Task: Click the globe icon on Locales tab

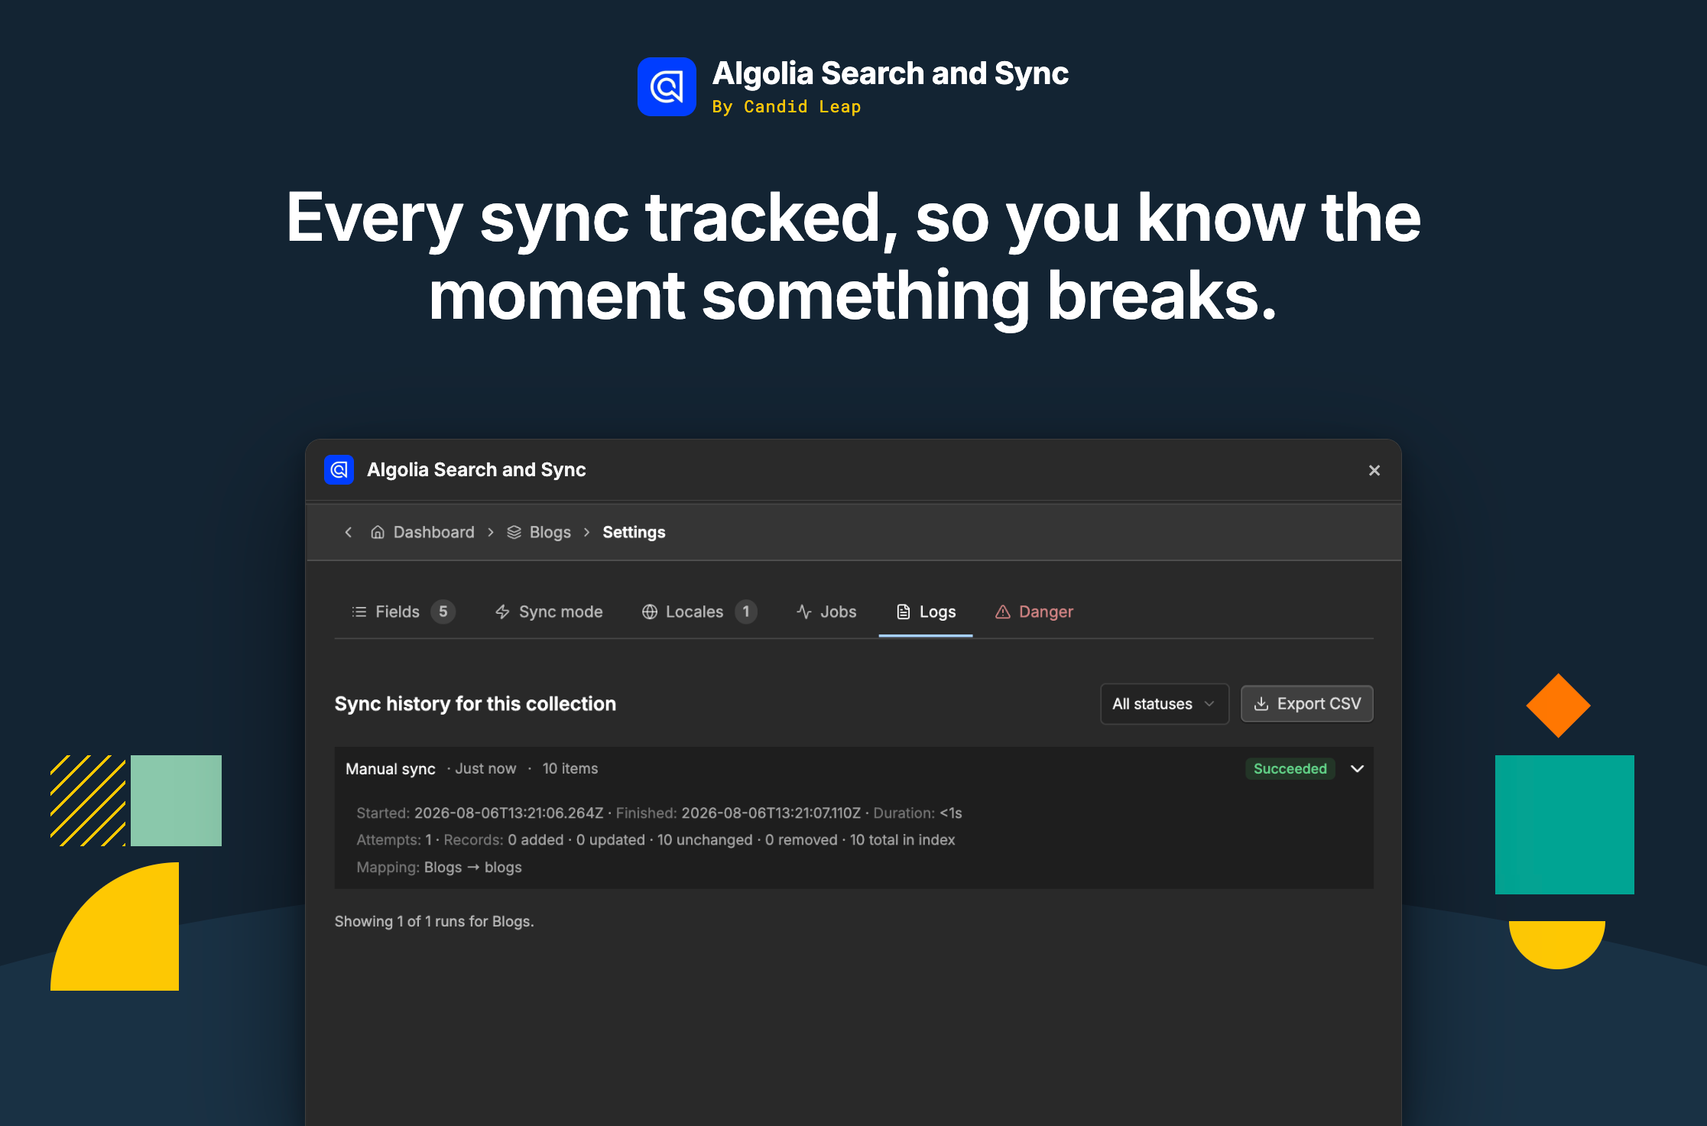Action: point(650,612)
